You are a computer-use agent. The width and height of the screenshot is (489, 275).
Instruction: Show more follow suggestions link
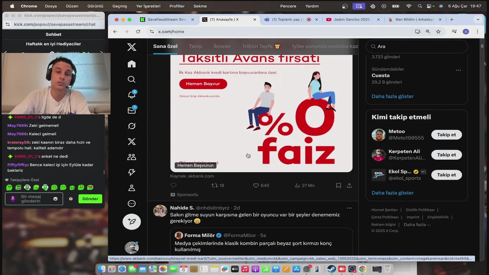pyautogui.click(x=392, y=193)
